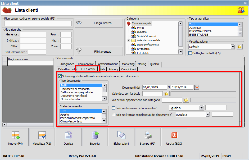Image resolution: width=249 pixels, height=160 pixels.
Task: Click the 'Documenti dal' start date field
Action: [x=155, y=87]
